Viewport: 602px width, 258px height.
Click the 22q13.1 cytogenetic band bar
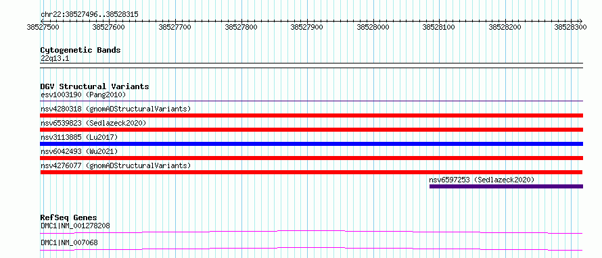[x=311, y=66]
